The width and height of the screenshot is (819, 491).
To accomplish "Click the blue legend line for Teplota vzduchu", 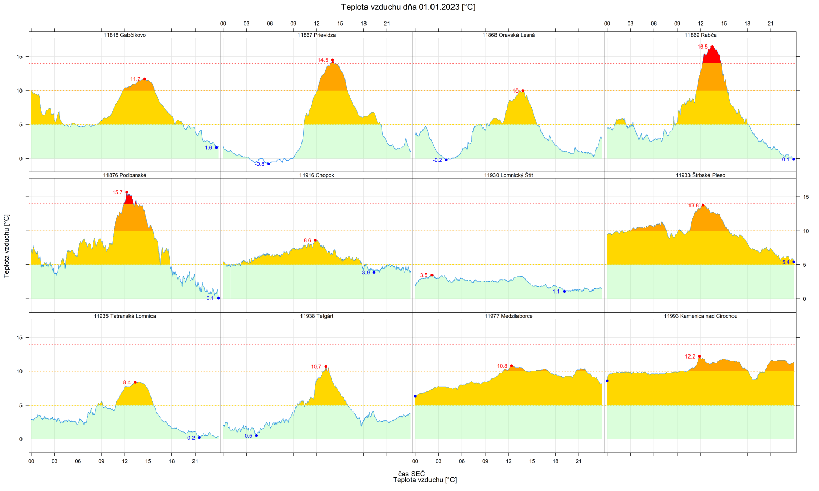I will pos(376,480).
